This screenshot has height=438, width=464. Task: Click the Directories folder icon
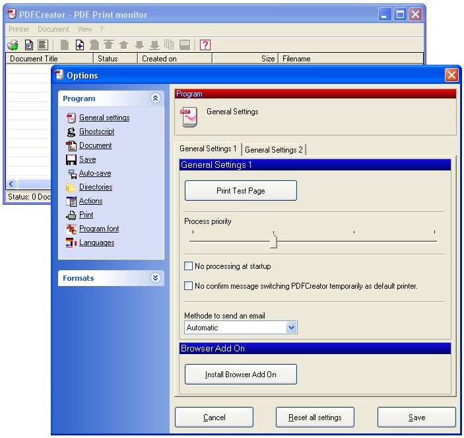(71, 187)
